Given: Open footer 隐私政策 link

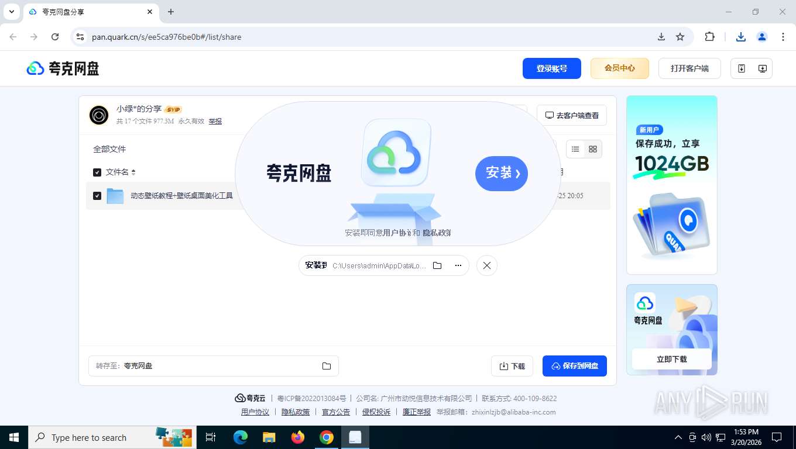Looking at the screenshot, I should click(x=296, y=412).
